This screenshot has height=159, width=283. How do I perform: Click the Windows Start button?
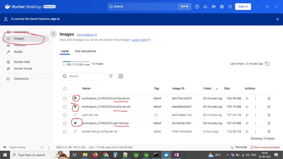coord(5,155)
